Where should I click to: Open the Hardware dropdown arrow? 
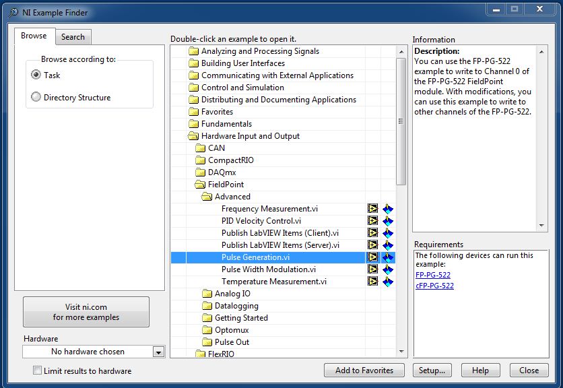(x=158, y=352)
